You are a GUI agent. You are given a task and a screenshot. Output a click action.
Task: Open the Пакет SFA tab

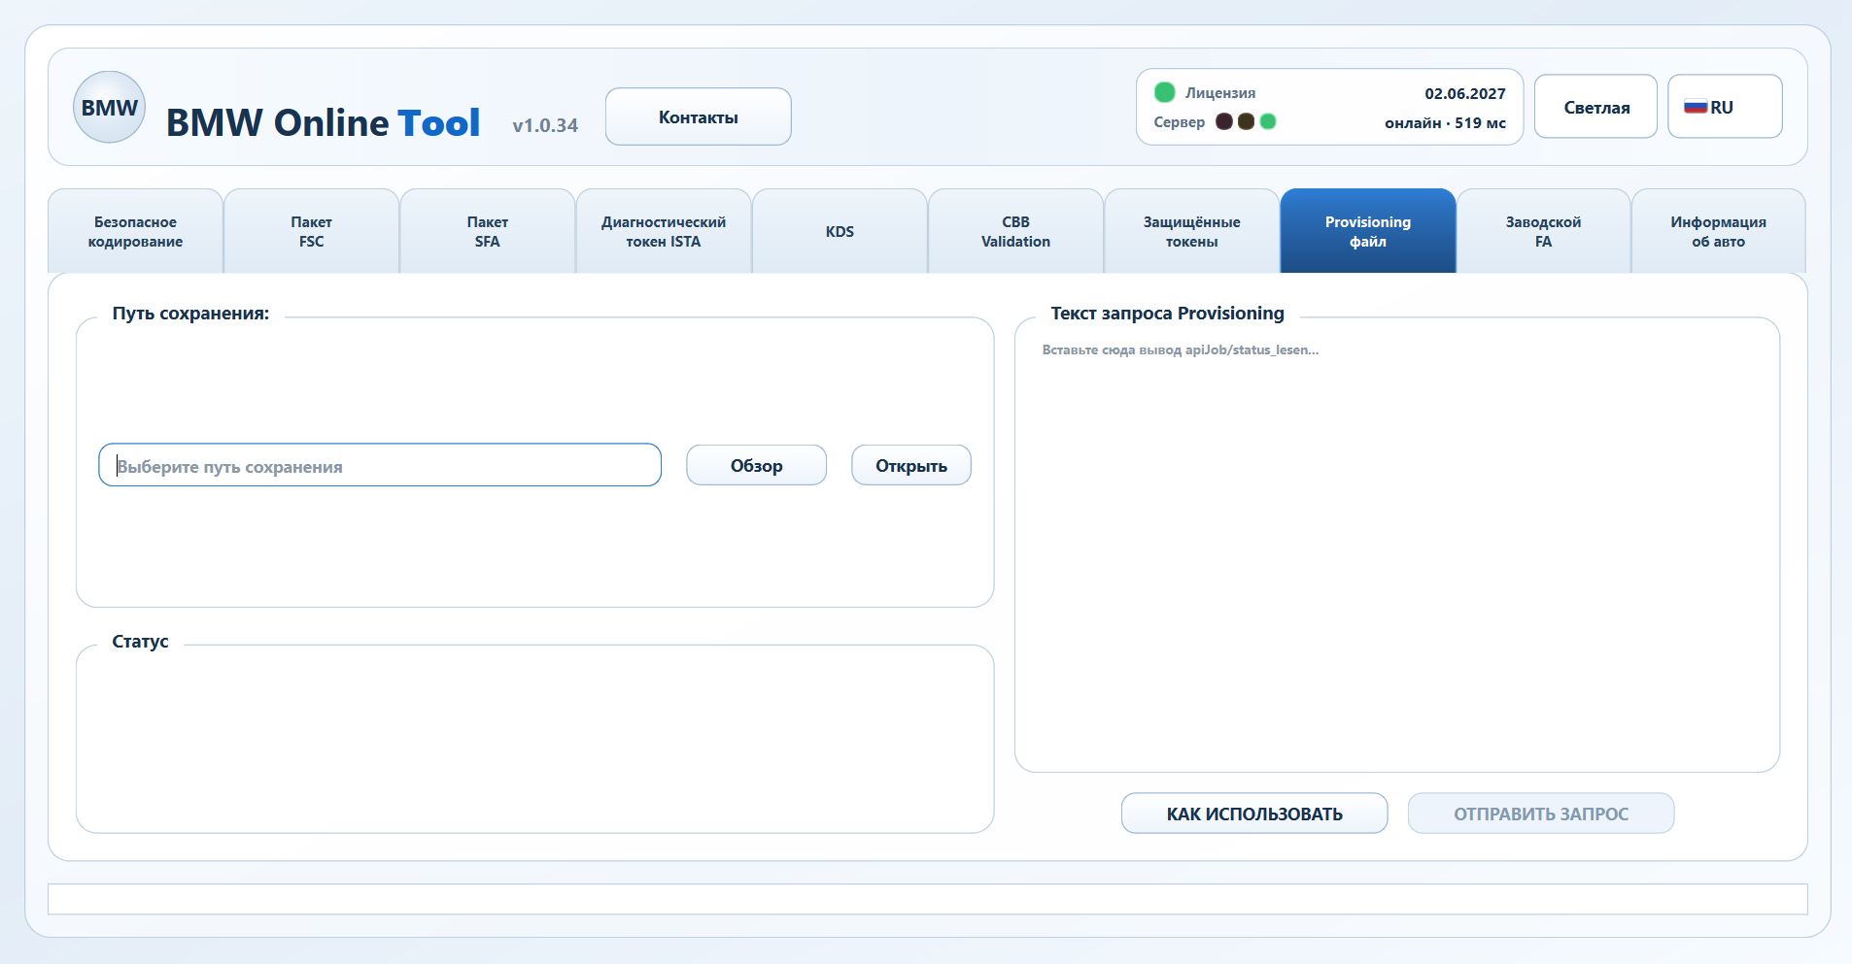[x=487, y=231]
